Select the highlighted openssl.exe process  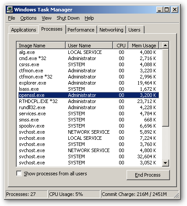(x=88, y=95)
